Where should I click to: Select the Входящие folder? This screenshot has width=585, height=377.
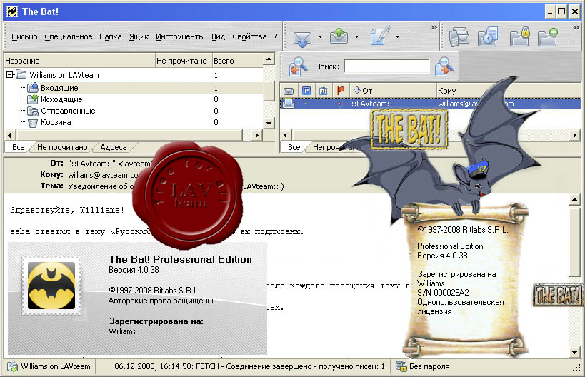click(x=59, y=88)
